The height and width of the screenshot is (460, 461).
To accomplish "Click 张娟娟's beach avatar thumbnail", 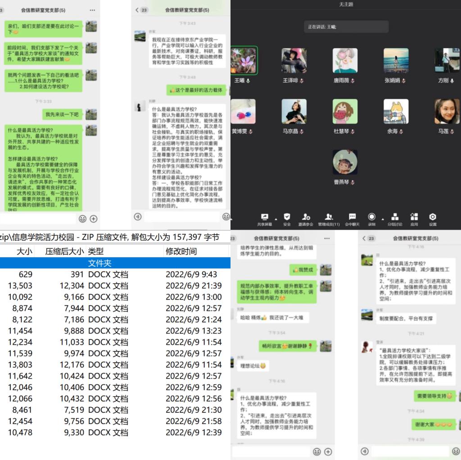I will click(x=396, y=61).
